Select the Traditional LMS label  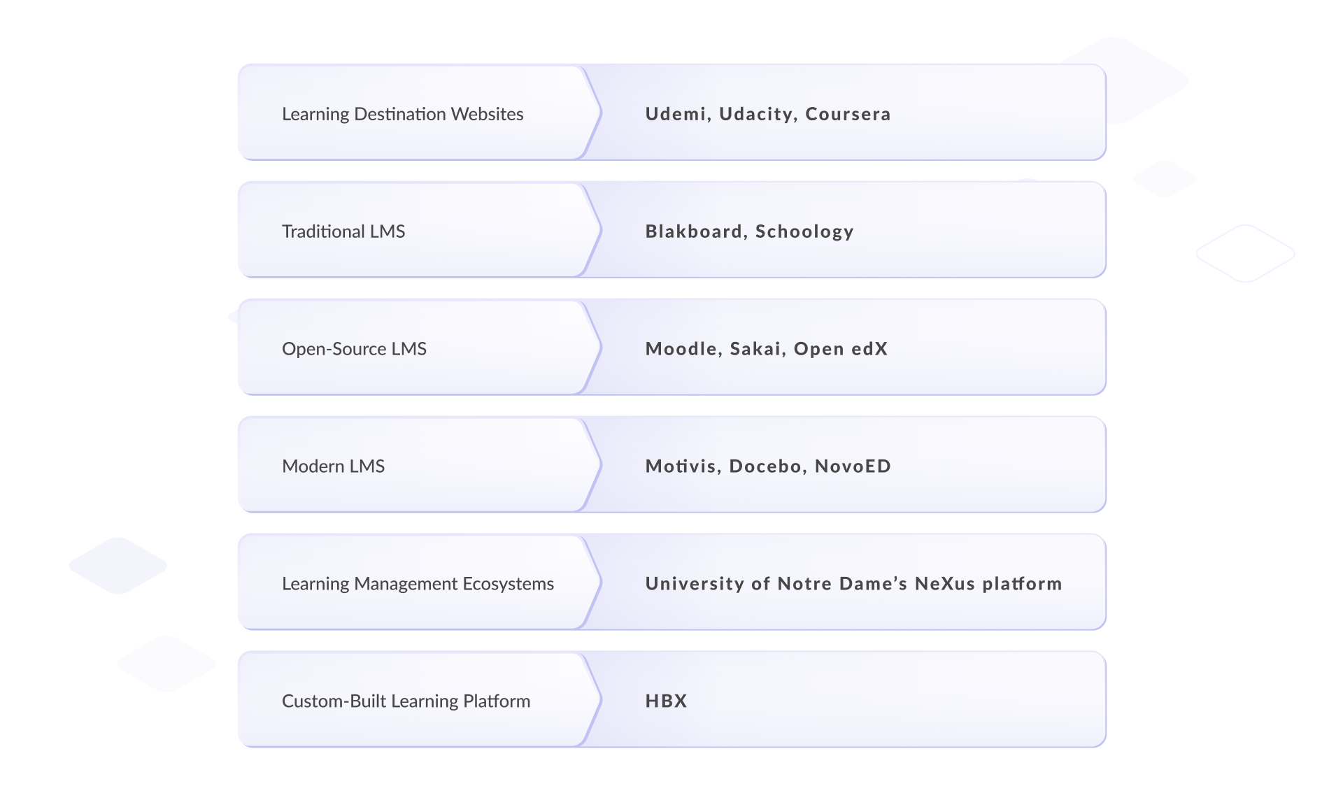coord(343,231)
